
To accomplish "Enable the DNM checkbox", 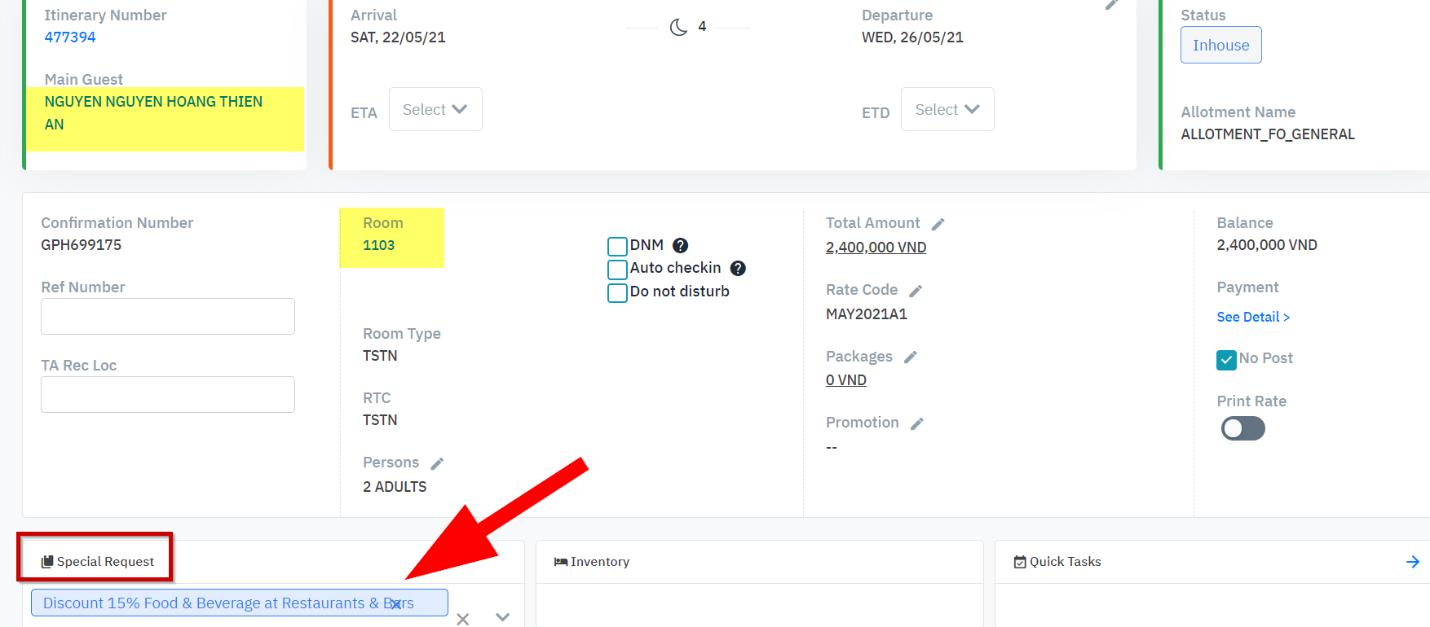I will 617,246.
